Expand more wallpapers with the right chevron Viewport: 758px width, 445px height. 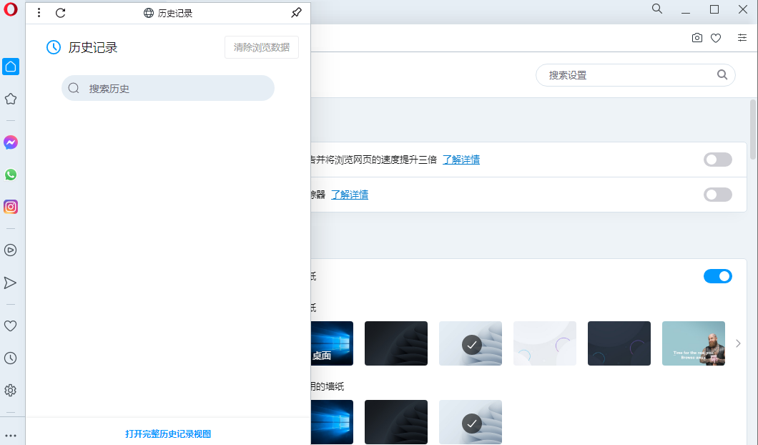click(x=738, y=343)
